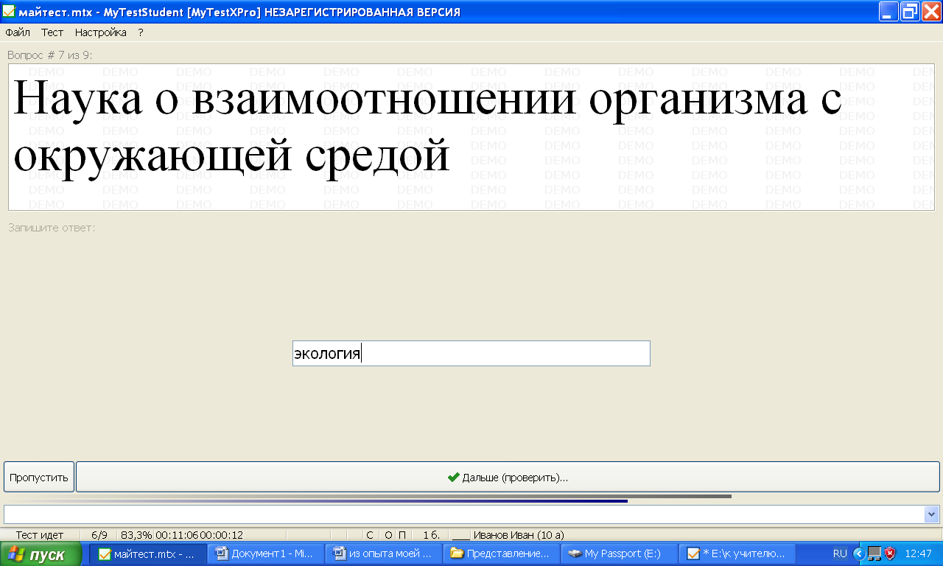Close the MyTestStudent window
Image resolution: width=943 pixels, height=566 pixels.
(931, 12)
